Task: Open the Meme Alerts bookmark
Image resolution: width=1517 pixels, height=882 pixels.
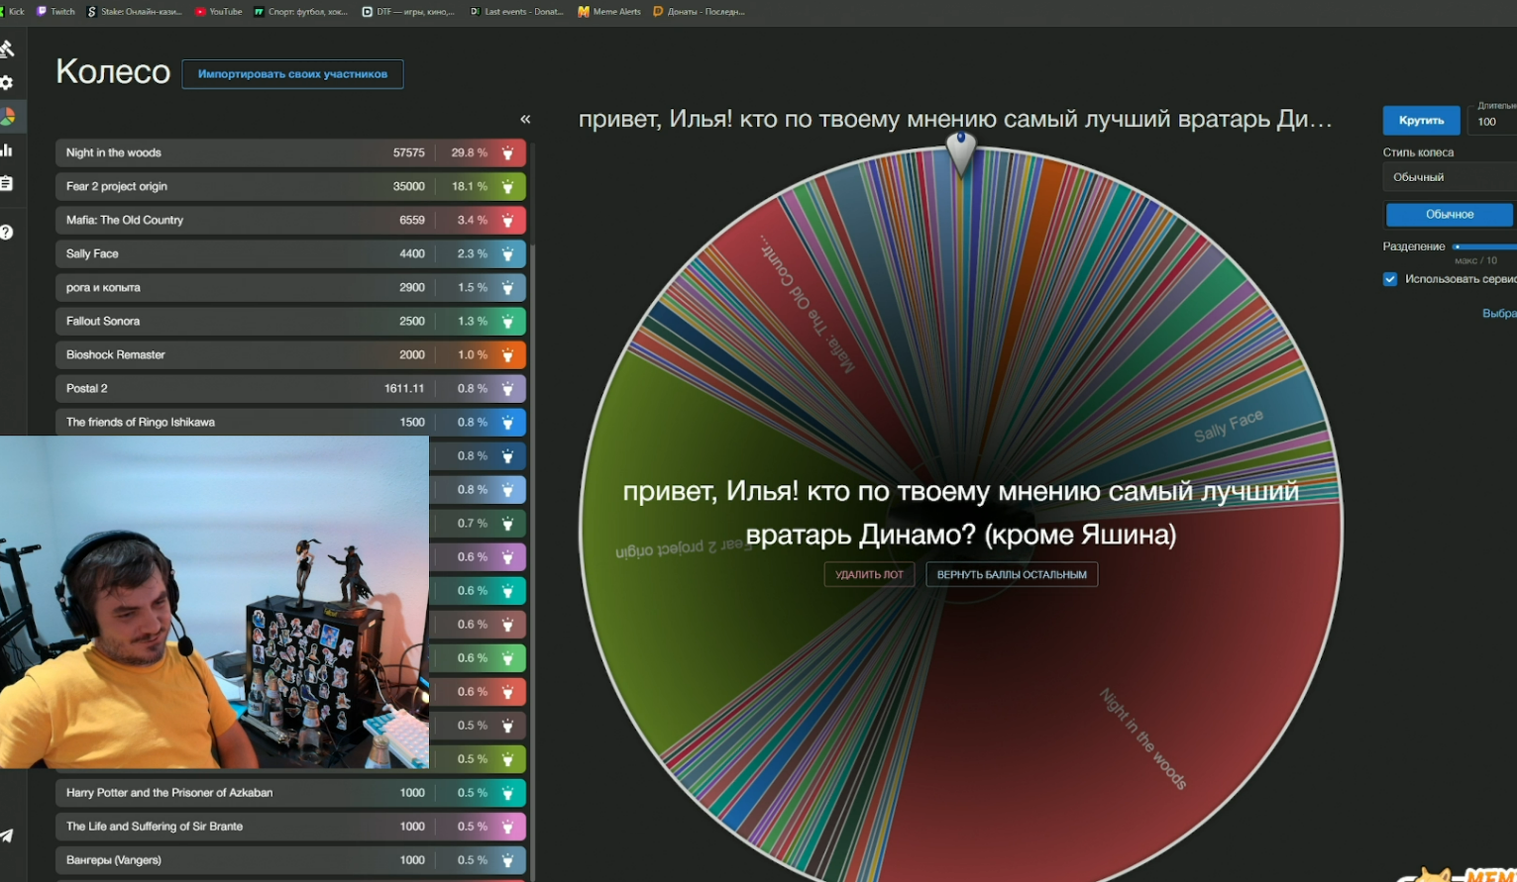Action: point(609,12)
